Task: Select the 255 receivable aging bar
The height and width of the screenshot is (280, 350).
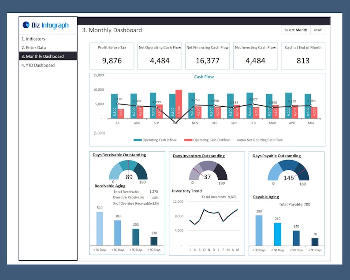Action: click(x=136, y=237)
